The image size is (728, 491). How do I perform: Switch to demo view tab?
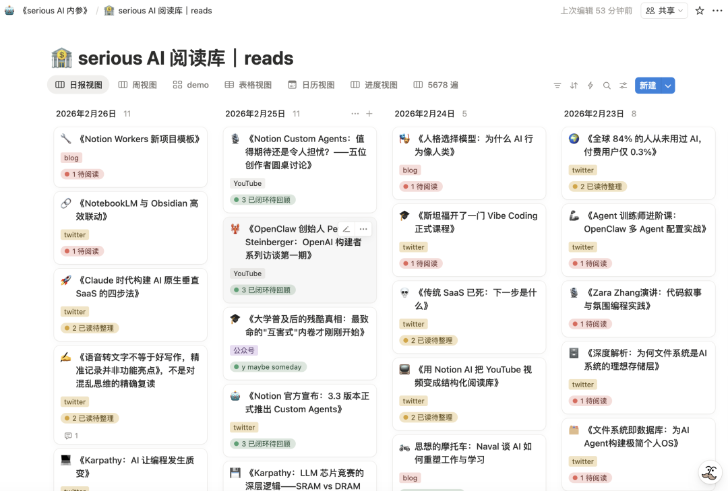tap(191, 85)
